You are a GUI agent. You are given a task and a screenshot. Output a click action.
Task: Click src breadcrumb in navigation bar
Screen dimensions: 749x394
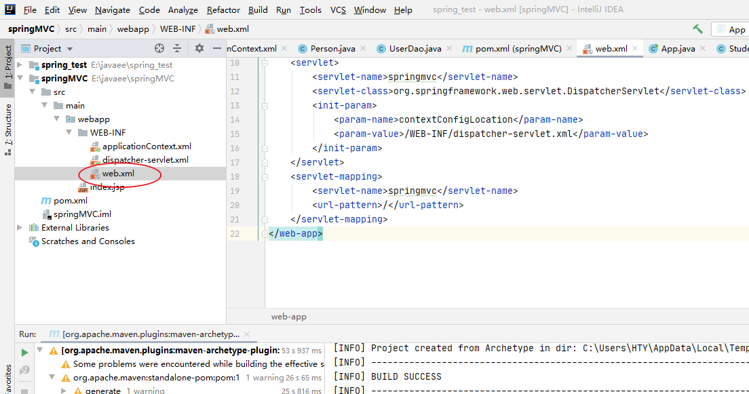click(71, 29)
